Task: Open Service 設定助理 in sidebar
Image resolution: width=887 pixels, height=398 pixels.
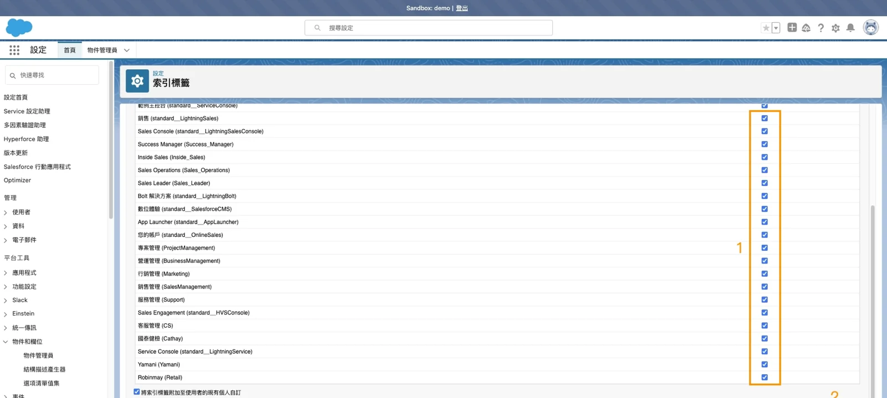Action: point(27,111)
